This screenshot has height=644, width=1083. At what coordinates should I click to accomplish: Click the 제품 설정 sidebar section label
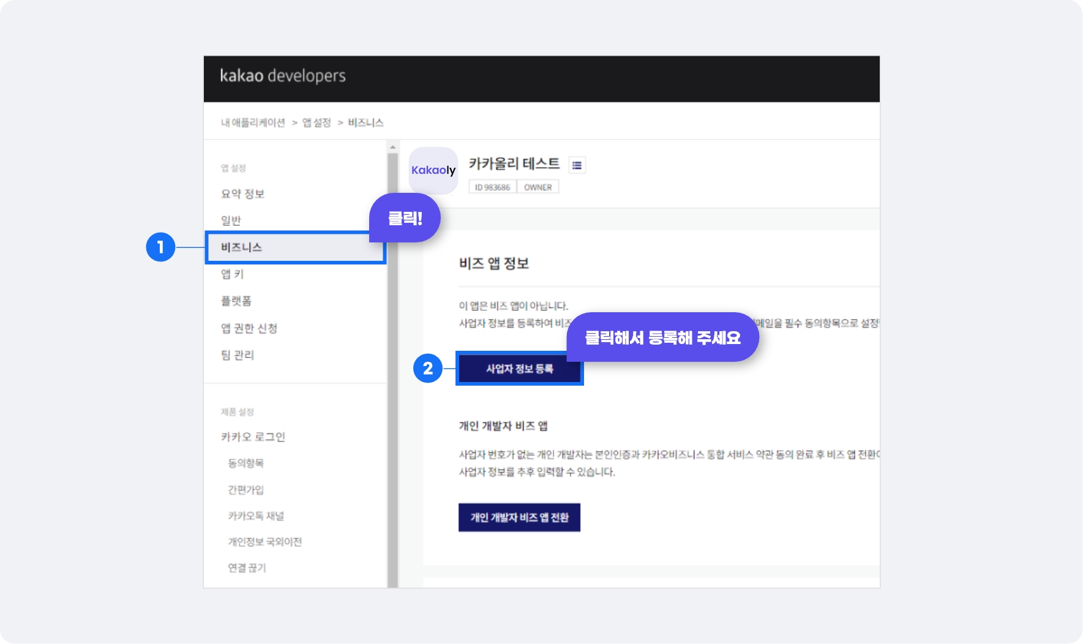click(x=238, y=412)
